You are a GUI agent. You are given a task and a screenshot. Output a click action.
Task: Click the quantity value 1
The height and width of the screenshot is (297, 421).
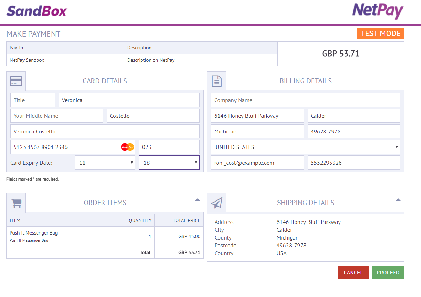point(150,236)
